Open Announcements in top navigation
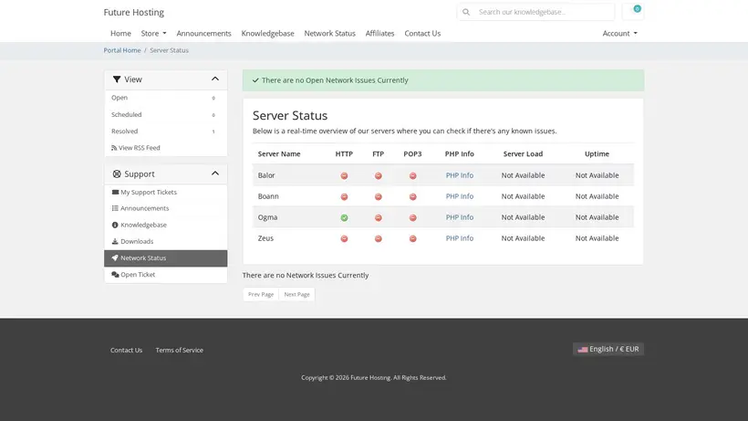Viewport: 748px width, 421px height. [x=203, y=34]
